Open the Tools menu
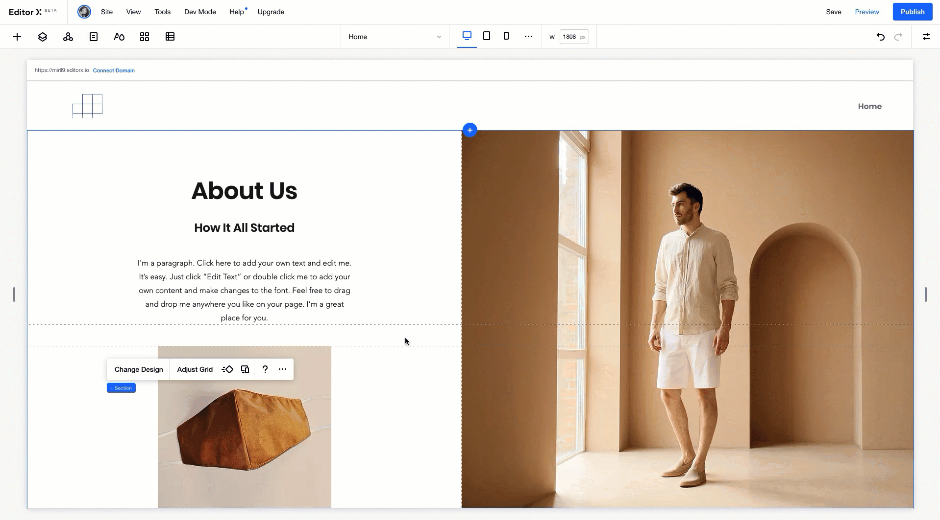 pos(163,12)
